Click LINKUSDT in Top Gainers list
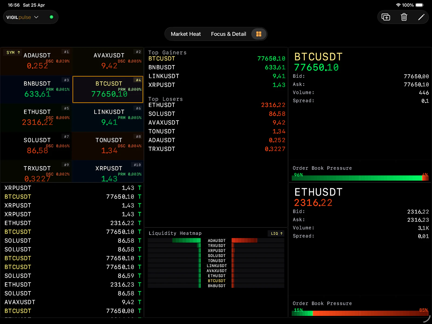The height and width of the screenshot is (324, 432). click(x=217, y=76)
